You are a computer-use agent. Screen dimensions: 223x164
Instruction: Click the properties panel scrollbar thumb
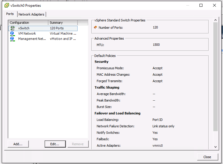[215, 77]
